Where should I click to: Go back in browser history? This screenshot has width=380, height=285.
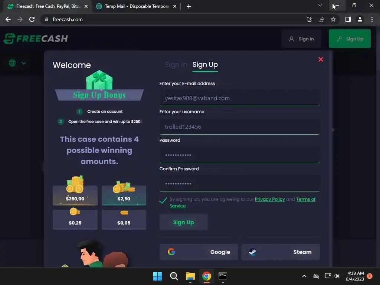click(x=8, y=19)
